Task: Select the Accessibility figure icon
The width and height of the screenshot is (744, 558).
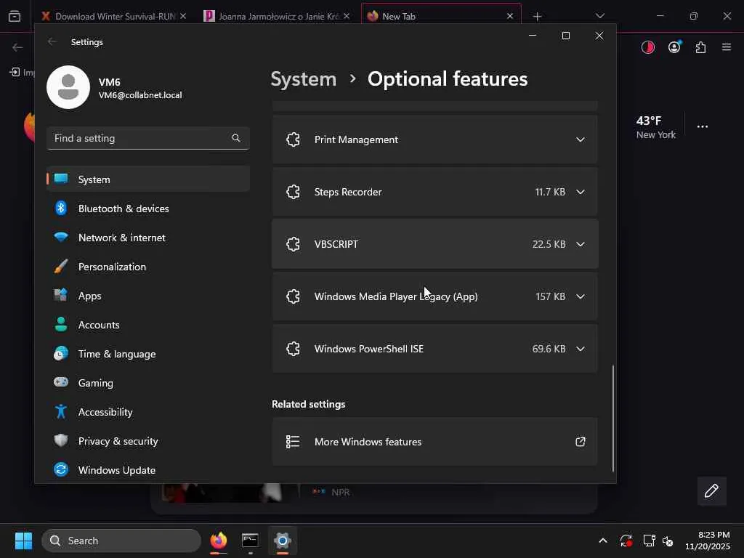Action: [61, 411]
